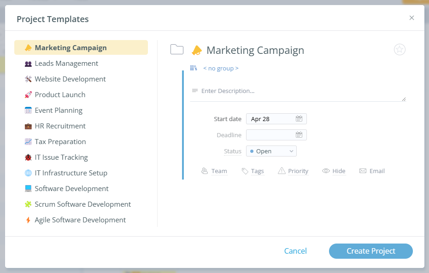Click the Enter Description field
The image size is (429, 273).
(258, 91)
